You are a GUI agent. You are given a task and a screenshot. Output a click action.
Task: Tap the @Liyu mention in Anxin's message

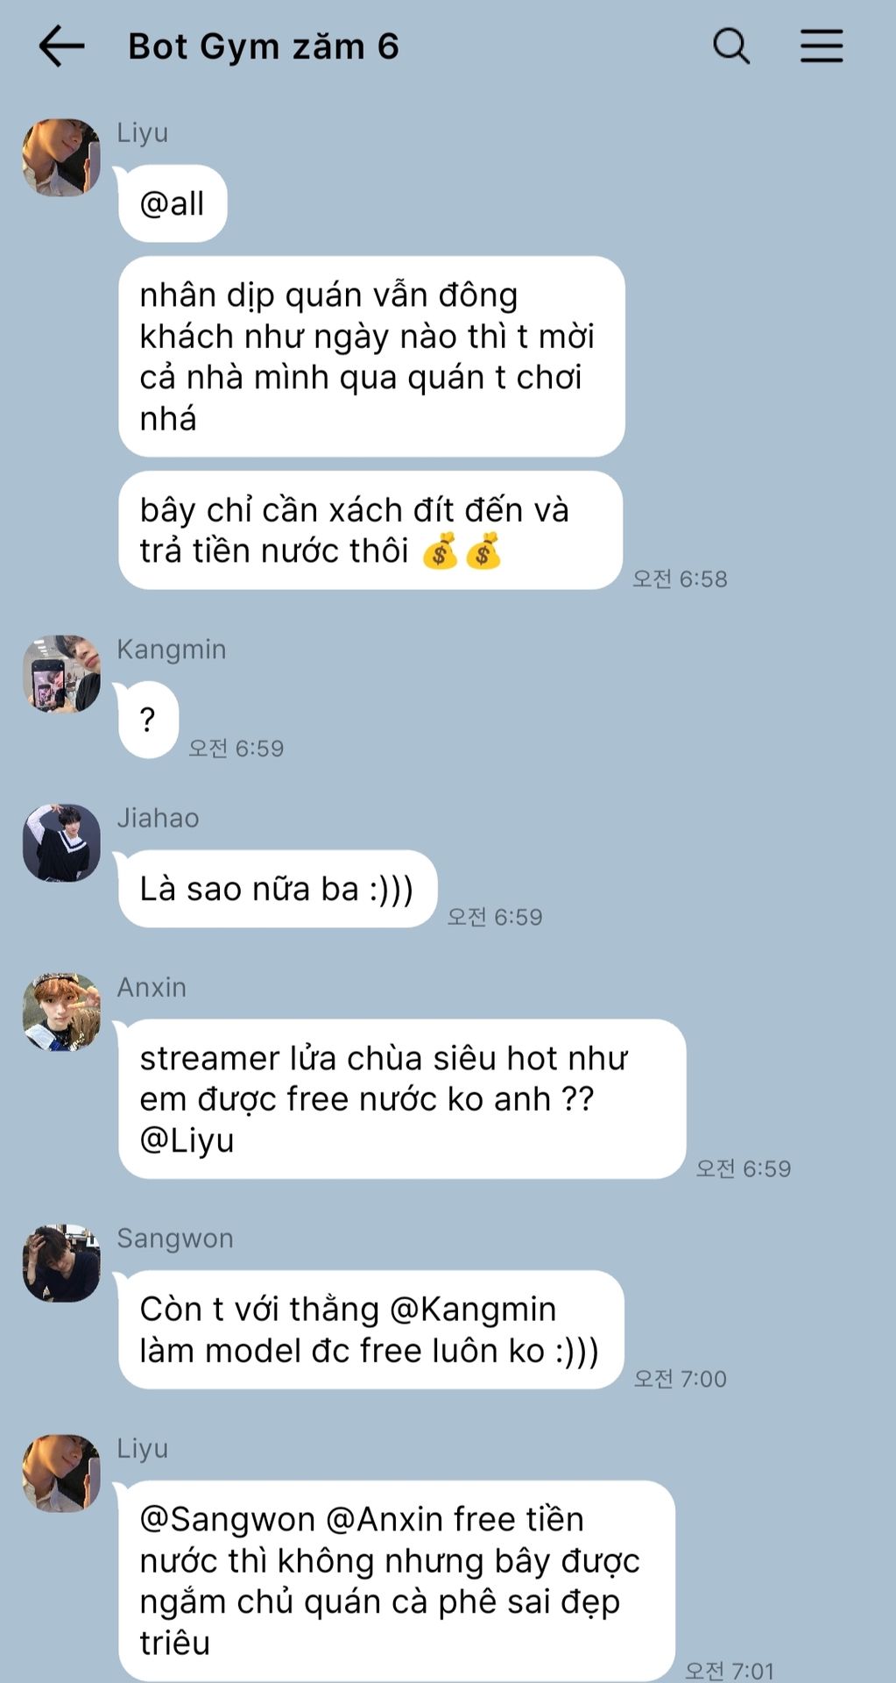point(187,1140)
